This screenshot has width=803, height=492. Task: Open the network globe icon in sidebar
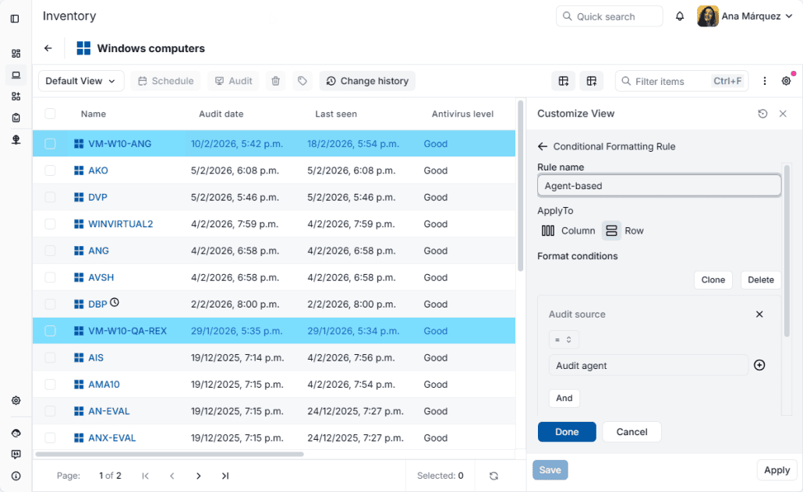click(16, 139)
